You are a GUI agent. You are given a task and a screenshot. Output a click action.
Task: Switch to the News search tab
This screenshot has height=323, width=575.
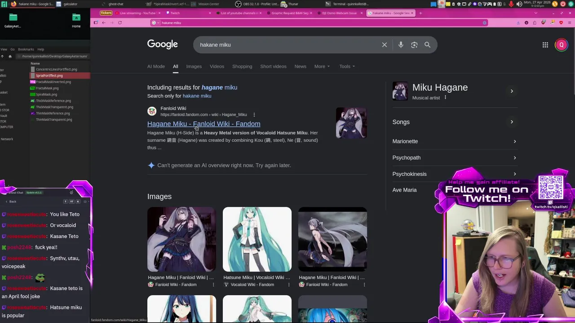[x=301, y=66]
